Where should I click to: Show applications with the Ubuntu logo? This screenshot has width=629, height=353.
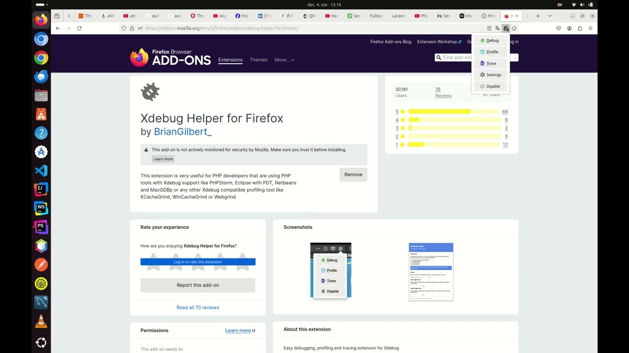[41, 342]
